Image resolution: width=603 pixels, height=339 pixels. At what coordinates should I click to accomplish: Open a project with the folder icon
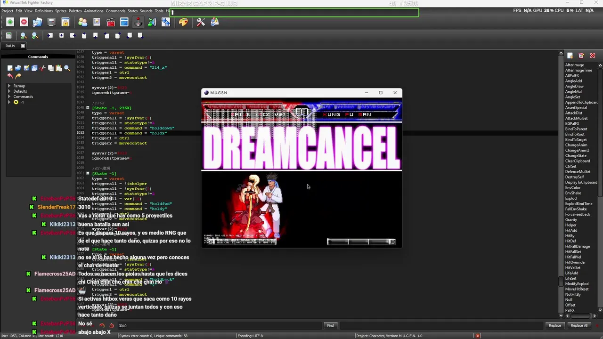pyautogui.click(x=38, y=22)
